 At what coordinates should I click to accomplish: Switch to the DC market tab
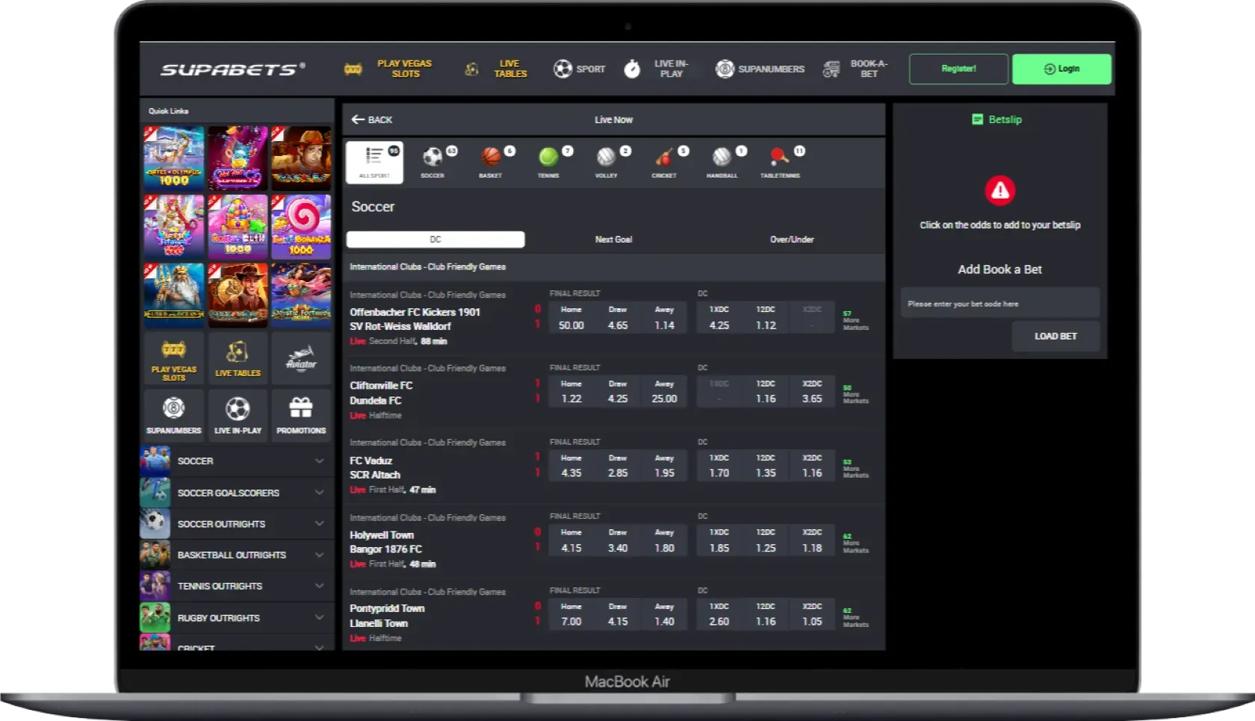click(x=436, y=240)
